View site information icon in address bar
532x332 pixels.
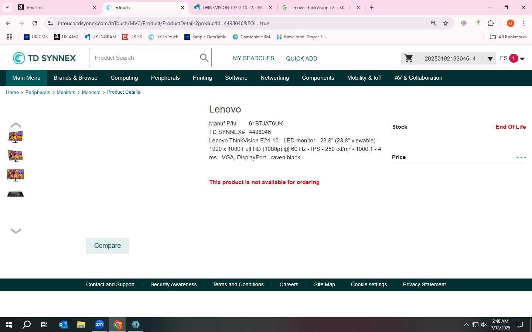pos(51,23)
